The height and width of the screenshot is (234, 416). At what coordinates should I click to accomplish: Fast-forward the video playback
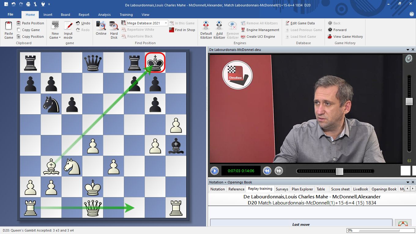279,171
